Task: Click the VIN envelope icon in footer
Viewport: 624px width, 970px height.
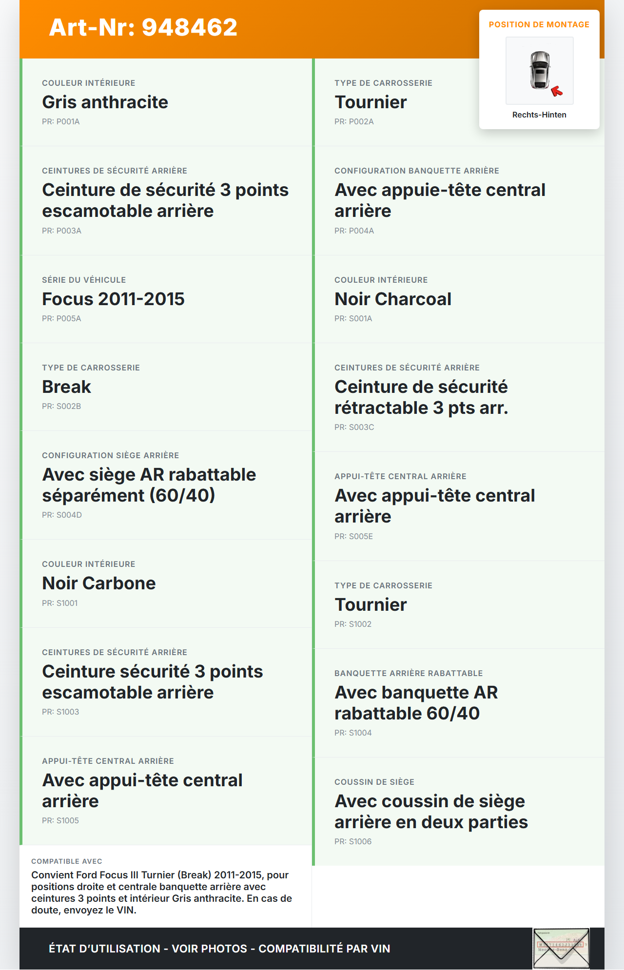Action: [x=561, y=948]
